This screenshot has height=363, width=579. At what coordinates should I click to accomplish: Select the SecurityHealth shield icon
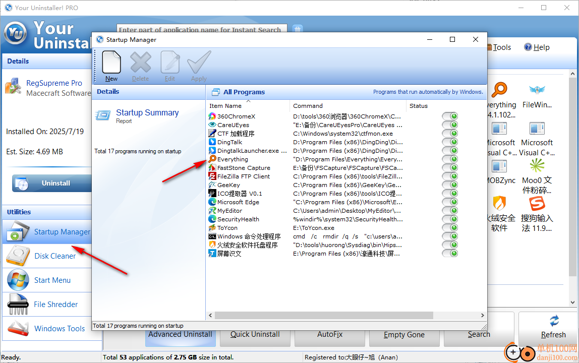click(212, 219)
